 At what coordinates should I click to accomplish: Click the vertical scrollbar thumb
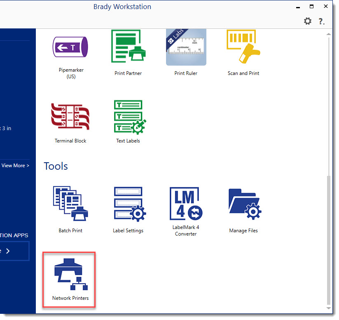(328, 239)
